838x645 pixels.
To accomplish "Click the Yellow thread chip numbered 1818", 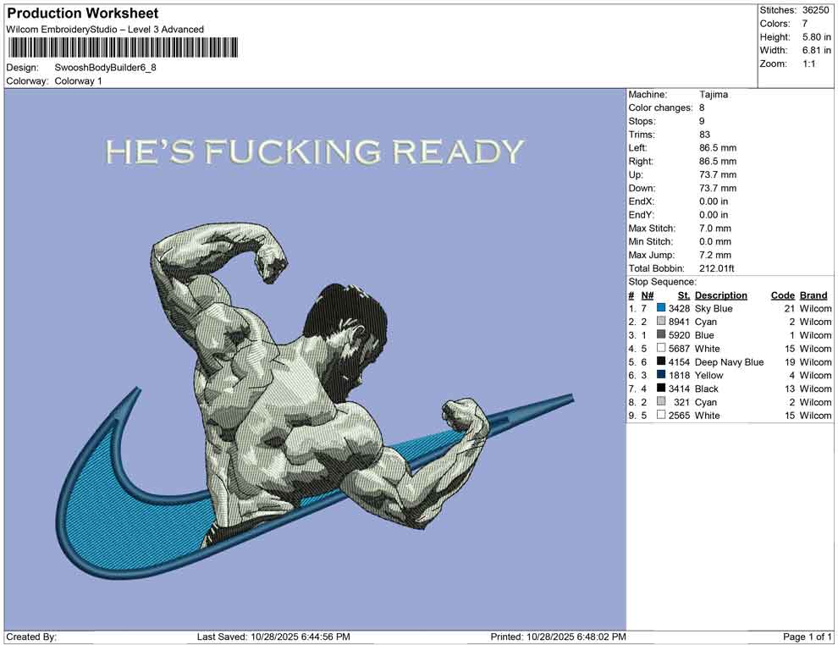I will pos(659,375).
